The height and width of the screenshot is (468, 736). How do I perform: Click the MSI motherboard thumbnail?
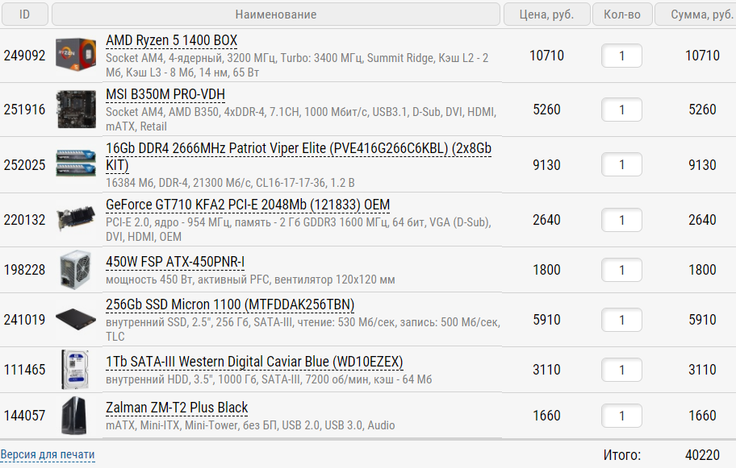pyautogui.click(x=76, y=110)
